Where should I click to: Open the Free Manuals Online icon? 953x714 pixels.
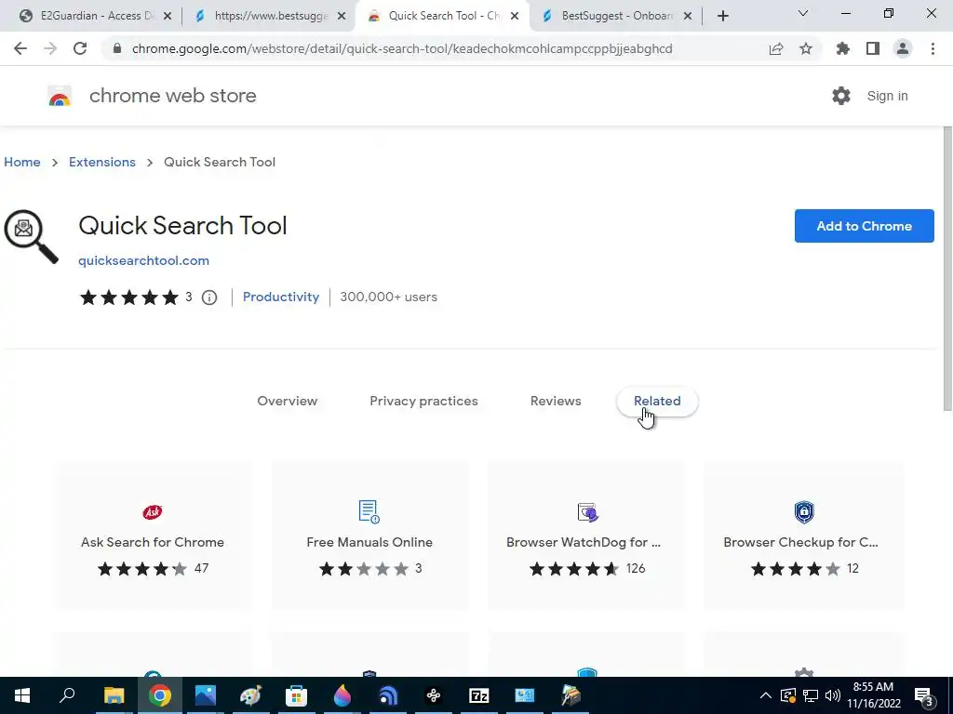pos(369,512)
